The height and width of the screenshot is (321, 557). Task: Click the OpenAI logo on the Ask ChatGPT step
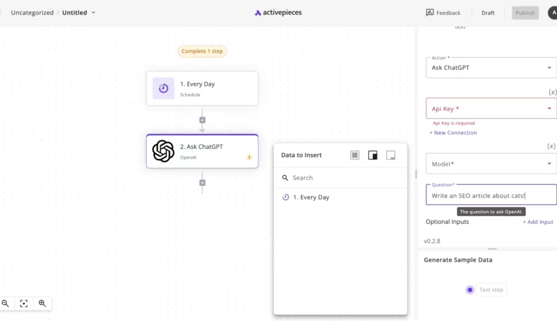click(x=163, y=151)
